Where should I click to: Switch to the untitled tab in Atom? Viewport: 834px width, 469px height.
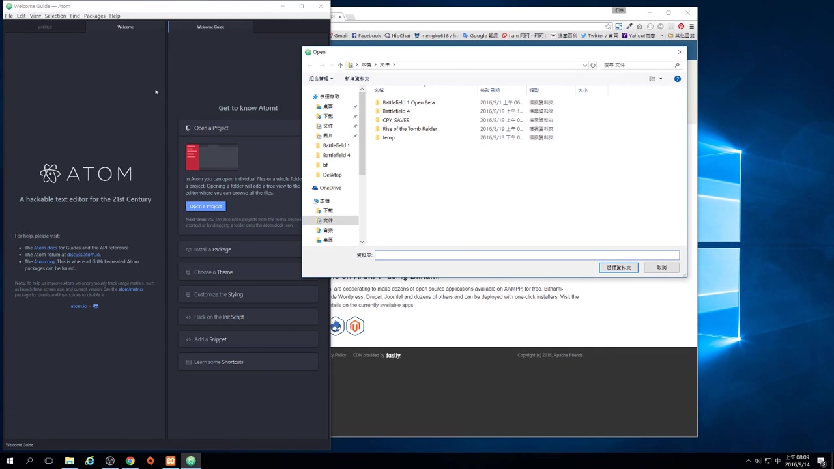click(44, 27)
